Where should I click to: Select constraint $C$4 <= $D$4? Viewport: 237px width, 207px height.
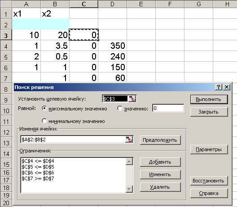pyautogui.click(x=38, y=161)
